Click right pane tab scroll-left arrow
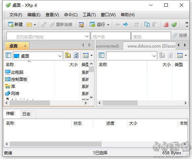192x159 pixels. (x=179, y=45)
